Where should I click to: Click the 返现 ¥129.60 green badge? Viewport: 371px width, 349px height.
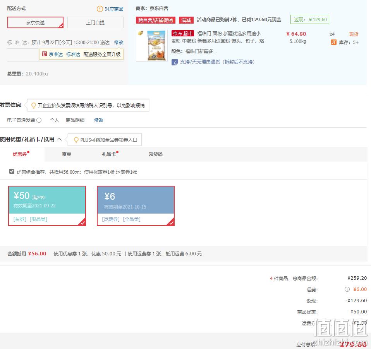(310, 20)
